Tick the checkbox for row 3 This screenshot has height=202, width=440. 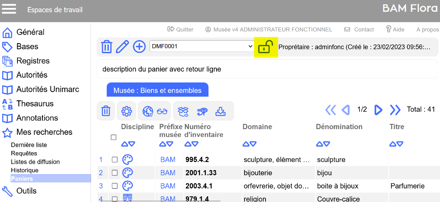pos(115,186)
